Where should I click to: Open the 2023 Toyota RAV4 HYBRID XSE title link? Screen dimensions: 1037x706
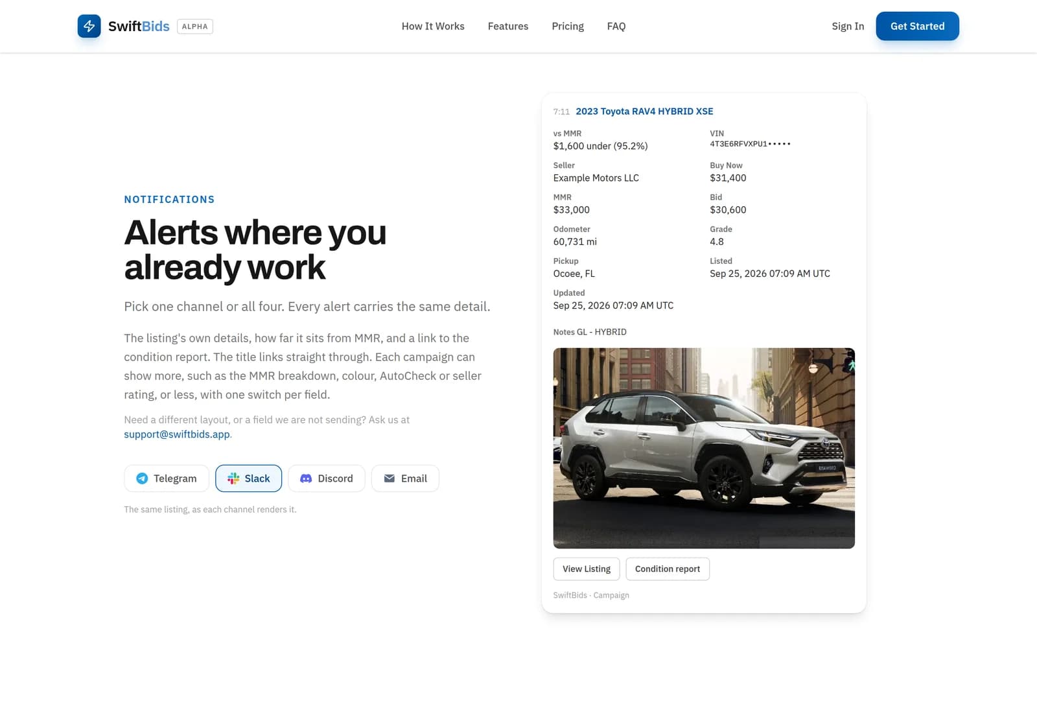[644, 112]
